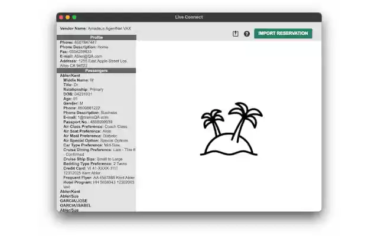Click the Frequent Flyer AA entry

[99, 178]
